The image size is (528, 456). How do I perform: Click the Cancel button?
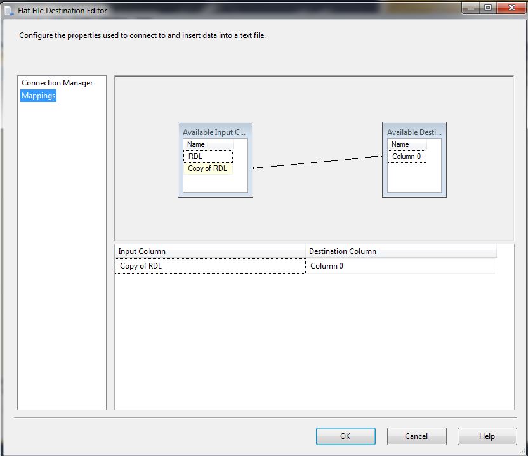pos(416,436)
